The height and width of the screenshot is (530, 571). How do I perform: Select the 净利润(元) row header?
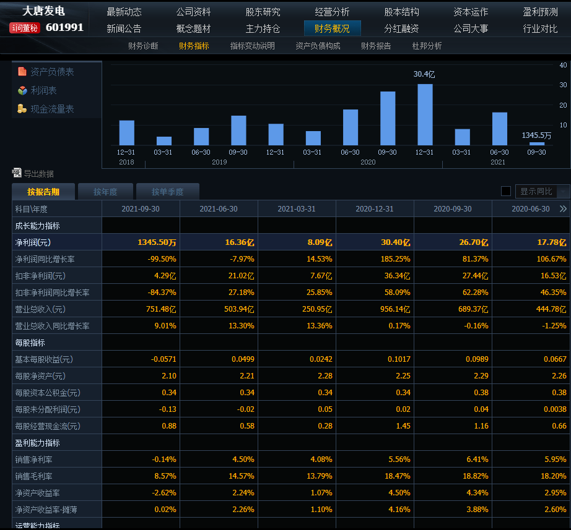click(x=33, y=242)
